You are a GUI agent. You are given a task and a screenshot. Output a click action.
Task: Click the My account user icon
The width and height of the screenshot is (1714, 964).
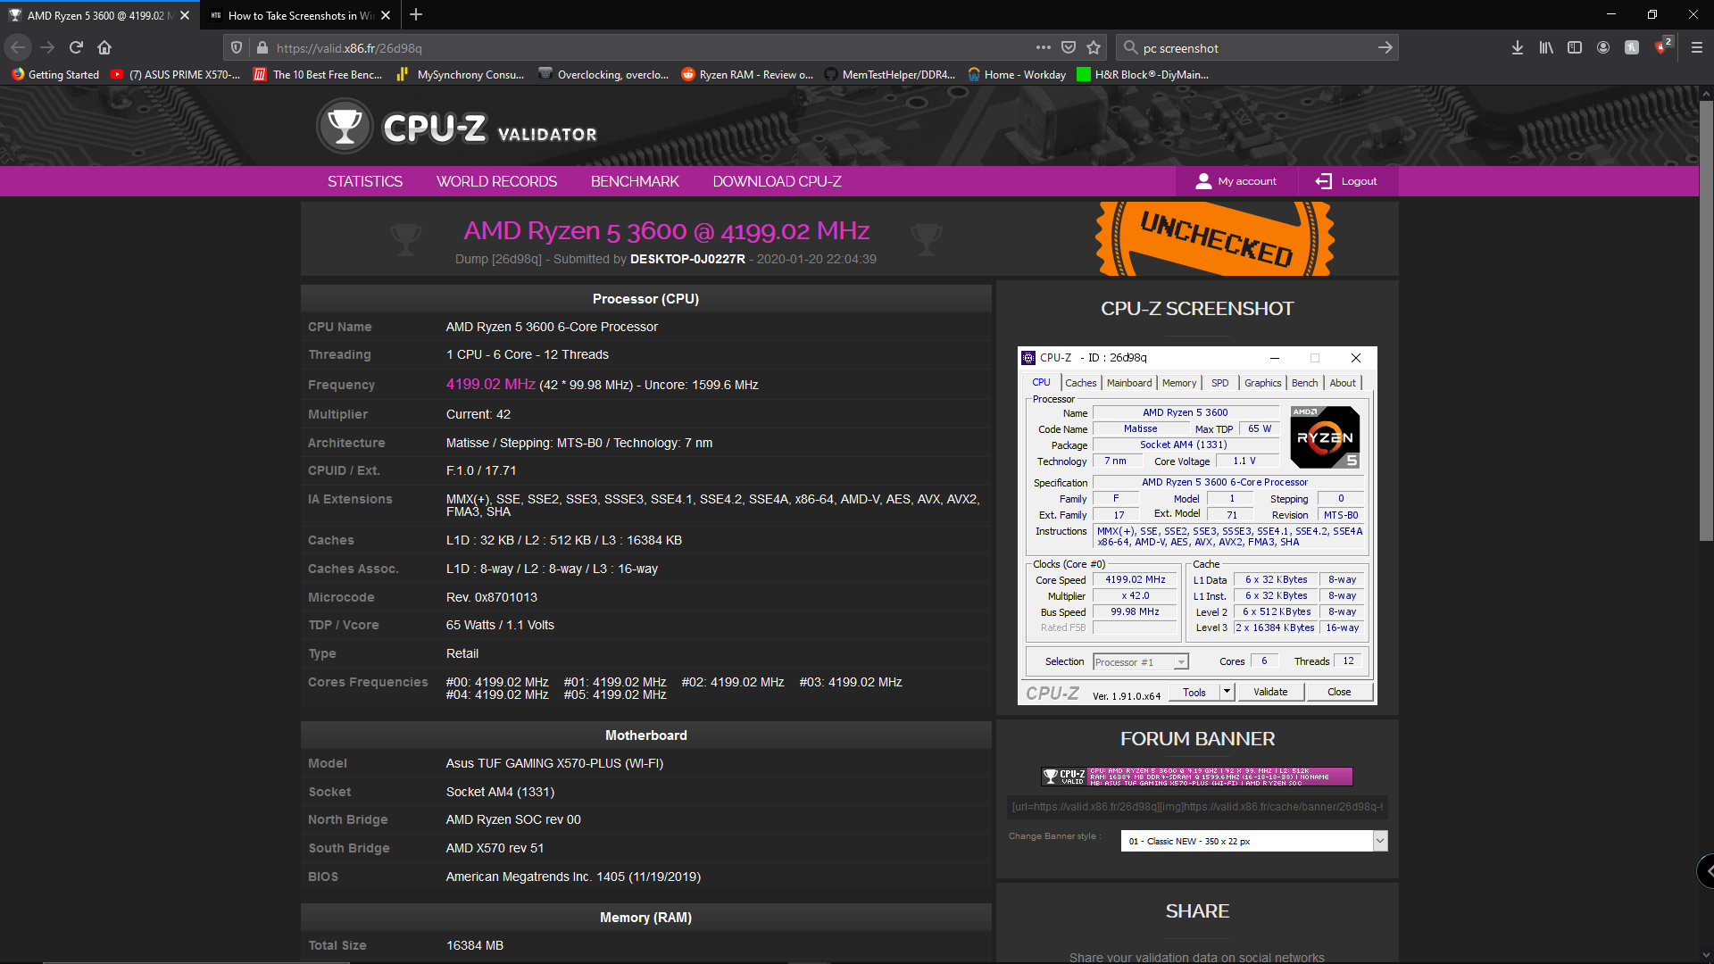coord(1203,181)
